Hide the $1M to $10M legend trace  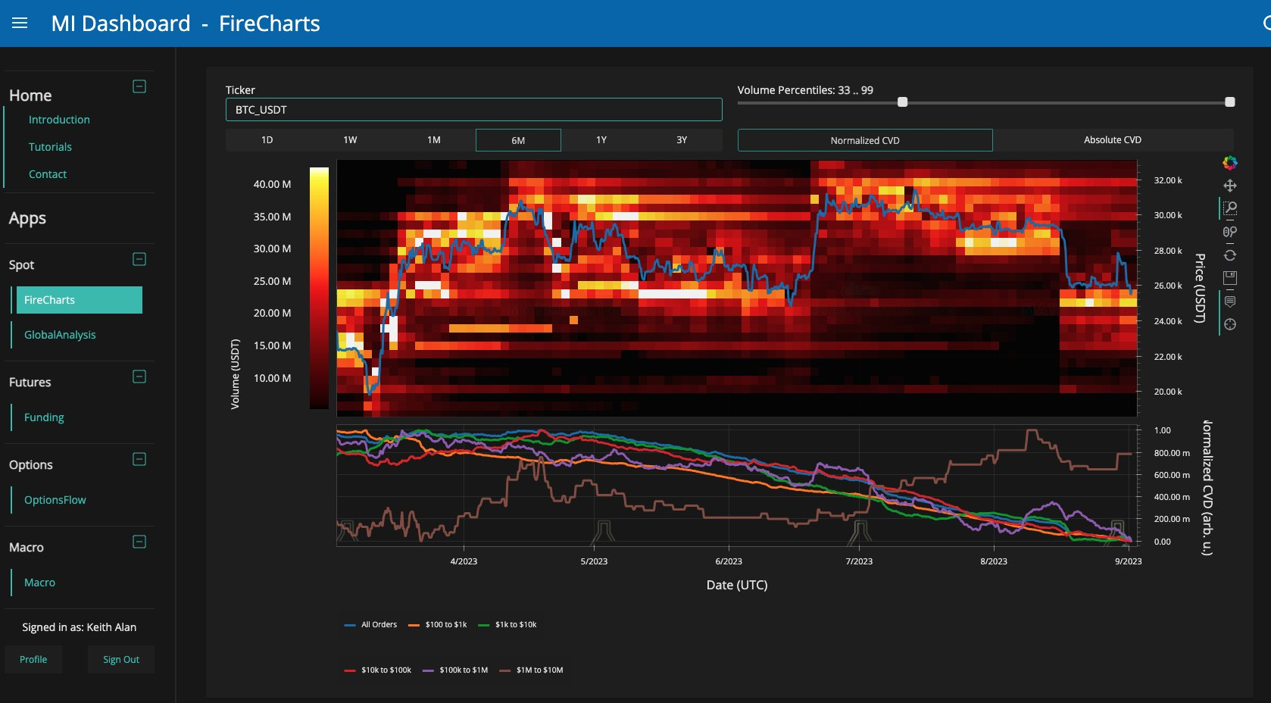532,670
